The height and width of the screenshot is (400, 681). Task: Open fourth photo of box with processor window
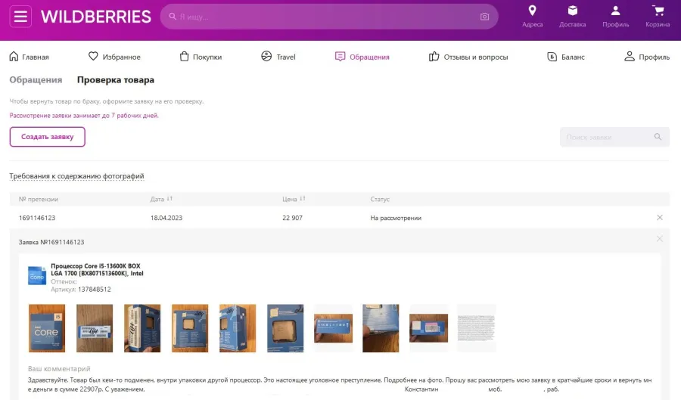tap(190, 328)
